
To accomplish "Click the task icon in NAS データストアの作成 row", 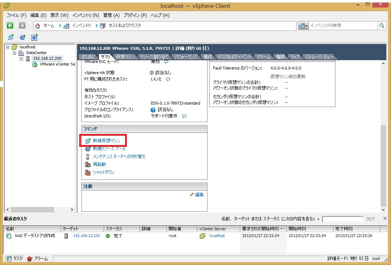I will (9, 236).
